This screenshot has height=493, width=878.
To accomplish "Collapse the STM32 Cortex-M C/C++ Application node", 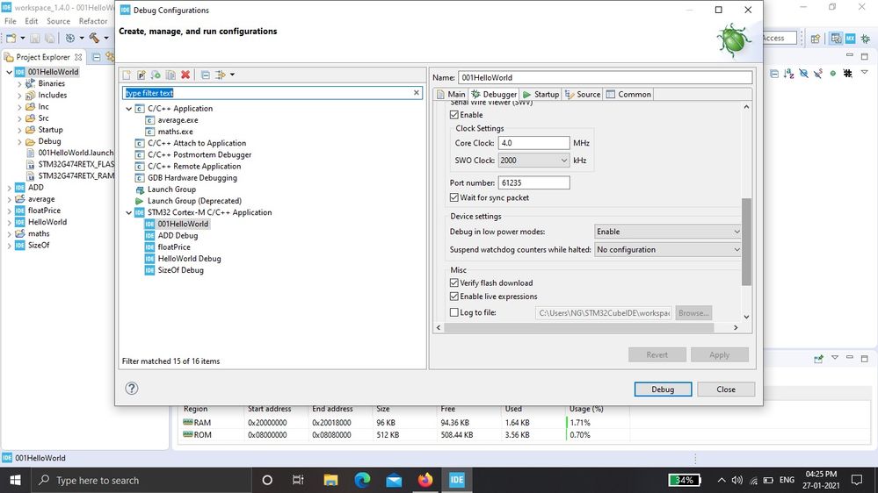I will tap(129, 212).
